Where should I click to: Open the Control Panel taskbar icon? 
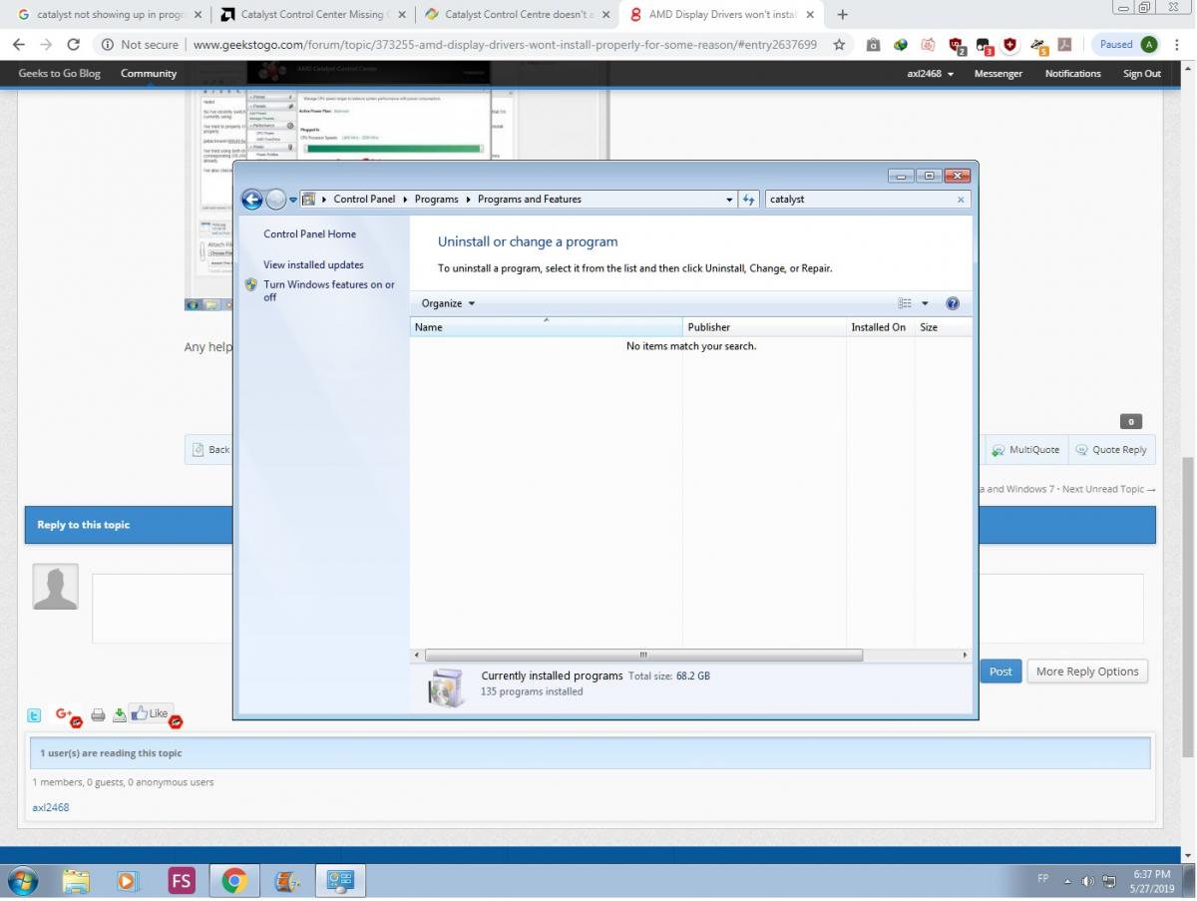tap(341, 881)
